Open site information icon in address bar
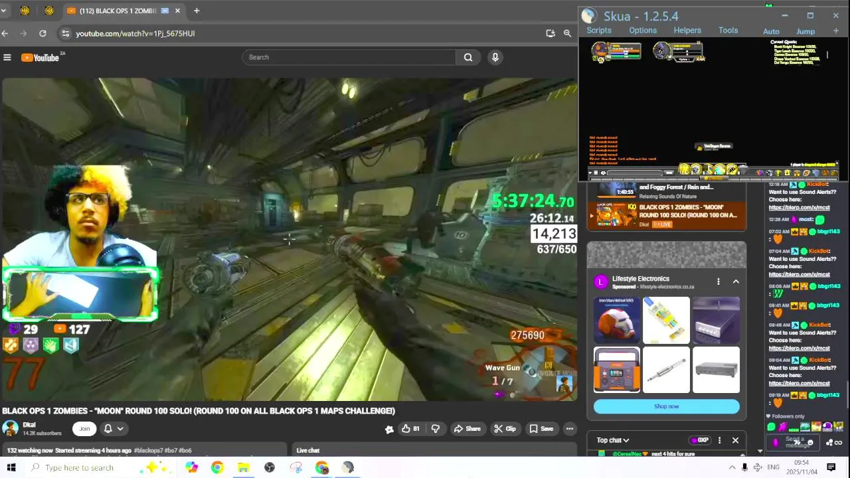 (64, 33)
